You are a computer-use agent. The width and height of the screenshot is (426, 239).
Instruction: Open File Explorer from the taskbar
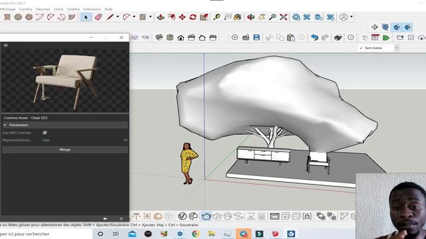click(x=212, y=234)
